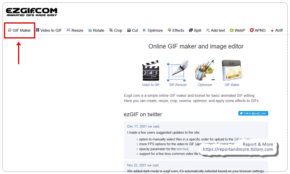
Task: Open the APNG tab
Action: [257, 30]
